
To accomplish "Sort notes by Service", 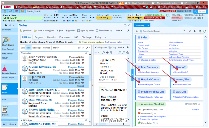I will pos(47,48).
